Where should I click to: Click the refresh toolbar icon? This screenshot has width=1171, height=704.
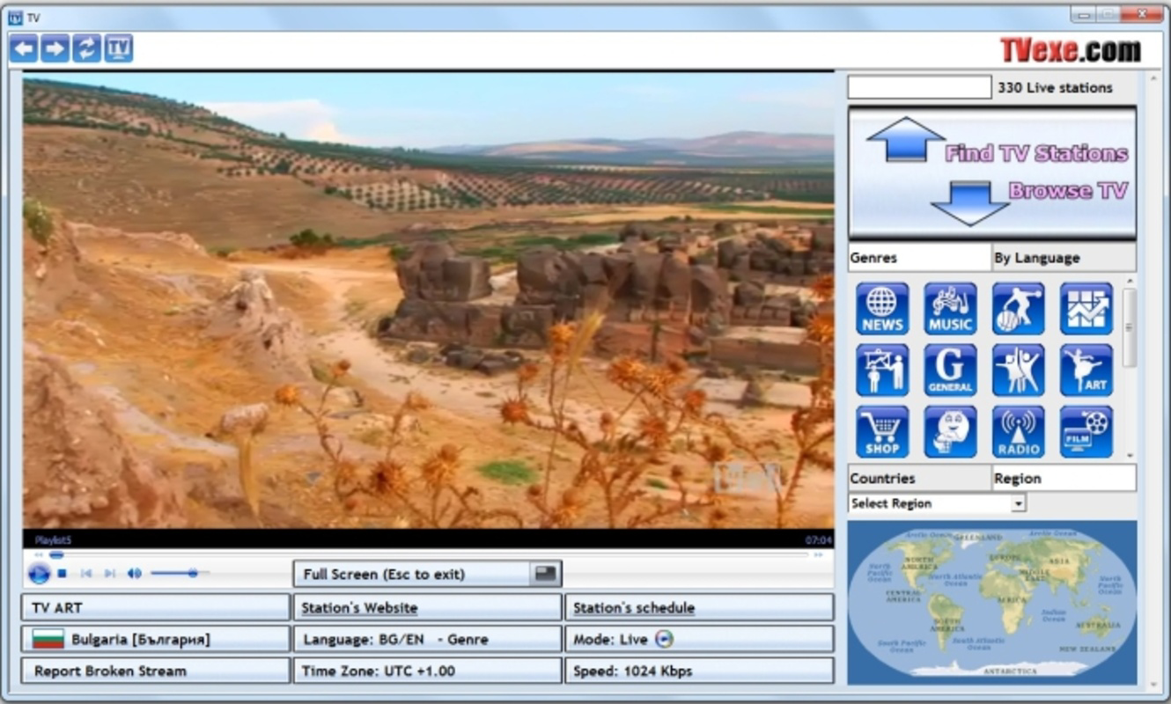click(x=86, y=48)
